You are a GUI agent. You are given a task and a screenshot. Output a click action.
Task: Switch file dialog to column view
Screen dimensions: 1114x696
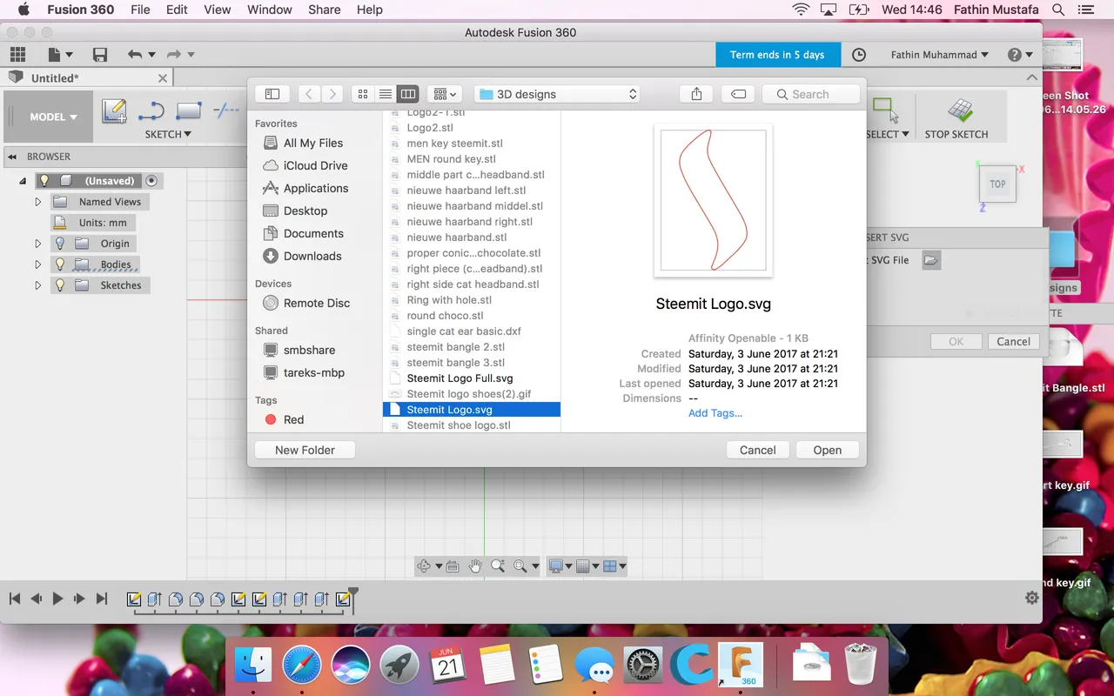tap(408, 94)
